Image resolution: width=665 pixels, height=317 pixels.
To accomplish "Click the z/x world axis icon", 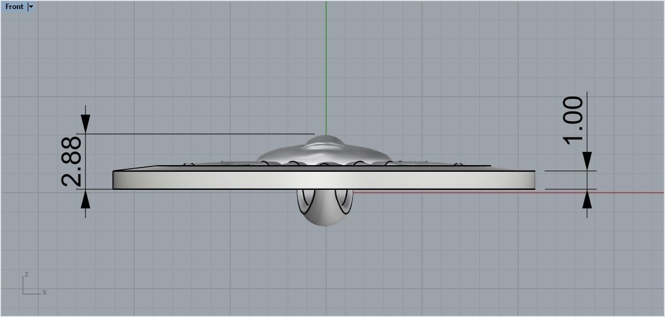I will [x=34, y=283].
